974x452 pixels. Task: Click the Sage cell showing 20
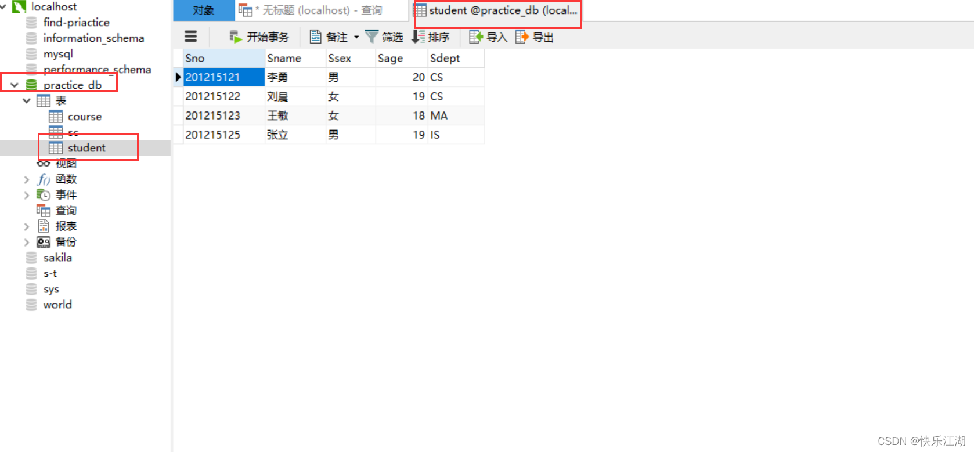[402, 77]
